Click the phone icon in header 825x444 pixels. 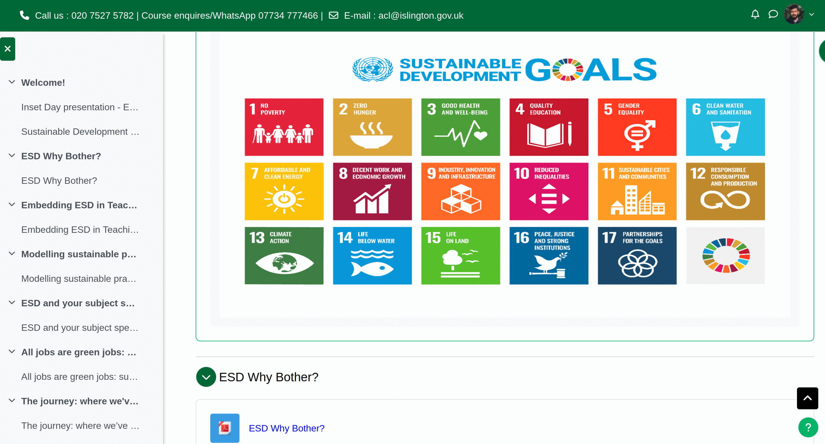point(24,15)
